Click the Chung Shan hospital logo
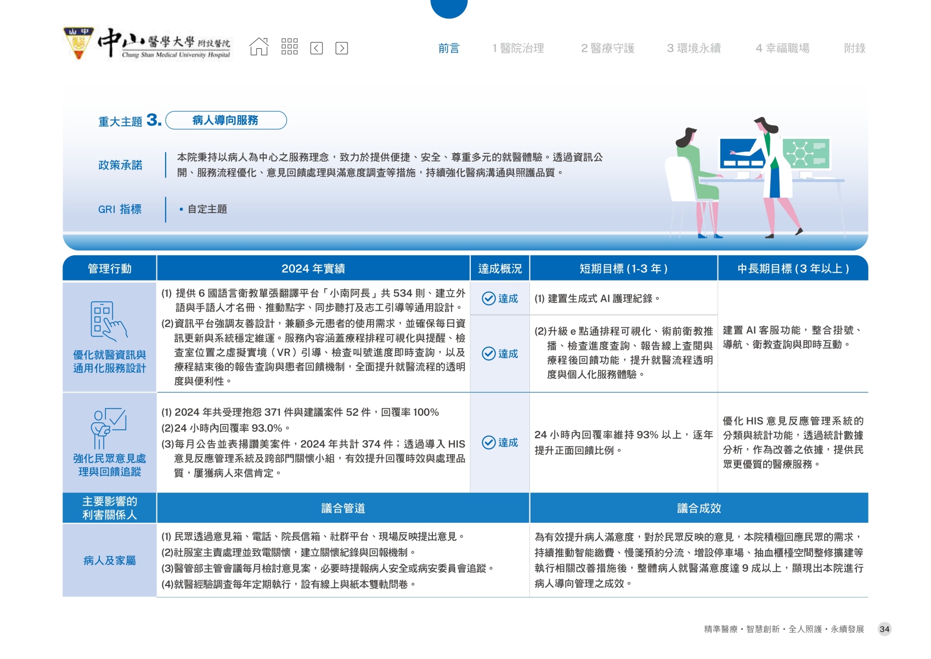The width and height of the screenshot is (931, 659). pos(147,44)
